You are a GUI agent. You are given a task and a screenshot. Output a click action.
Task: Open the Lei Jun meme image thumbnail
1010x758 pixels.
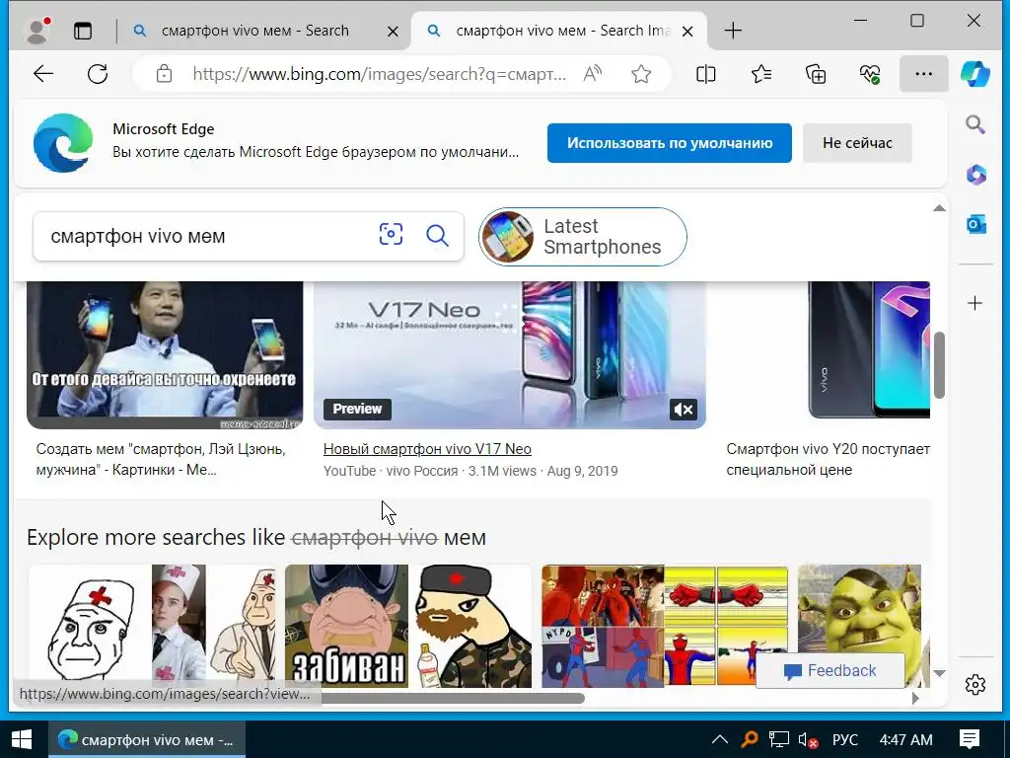165,354
